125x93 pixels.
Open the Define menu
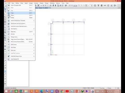point(17,3)
